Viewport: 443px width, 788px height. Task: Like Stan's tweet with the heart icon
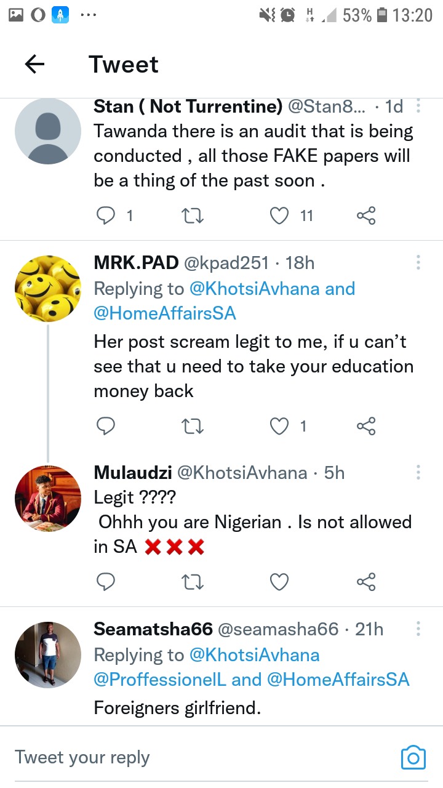[x=280, y=215]
